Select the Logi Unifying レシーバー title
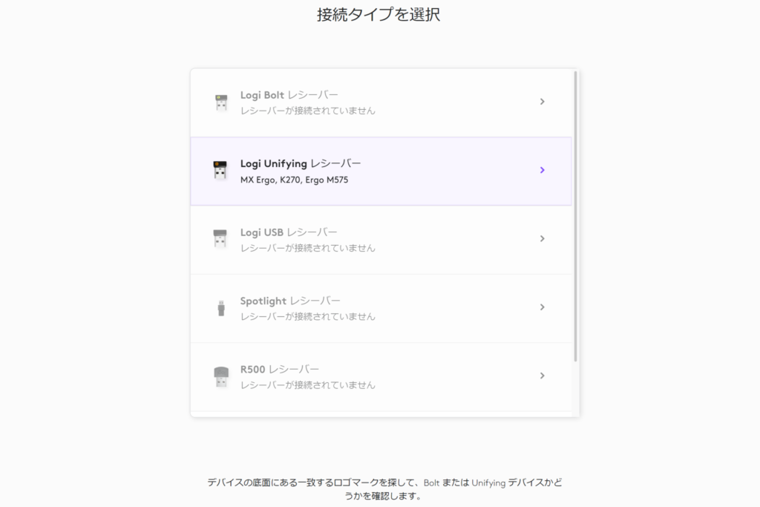 pos(301,164)
